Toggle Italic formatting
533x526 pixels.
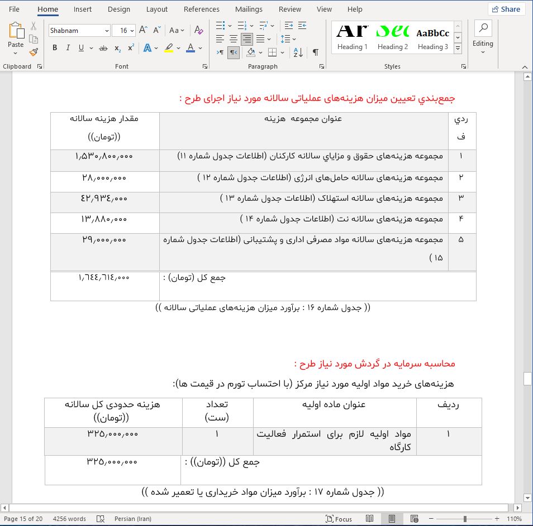click(68, 48)
